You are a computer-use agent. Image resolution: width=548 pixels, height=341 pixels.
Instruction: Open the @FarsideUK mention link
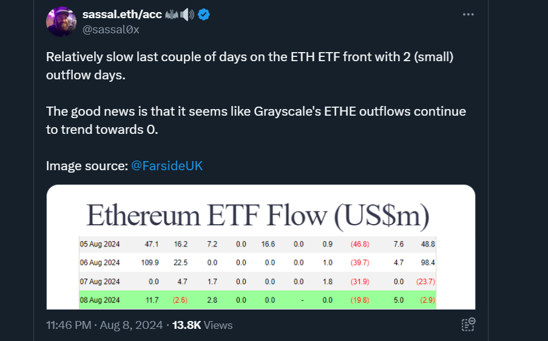point(167,165)
